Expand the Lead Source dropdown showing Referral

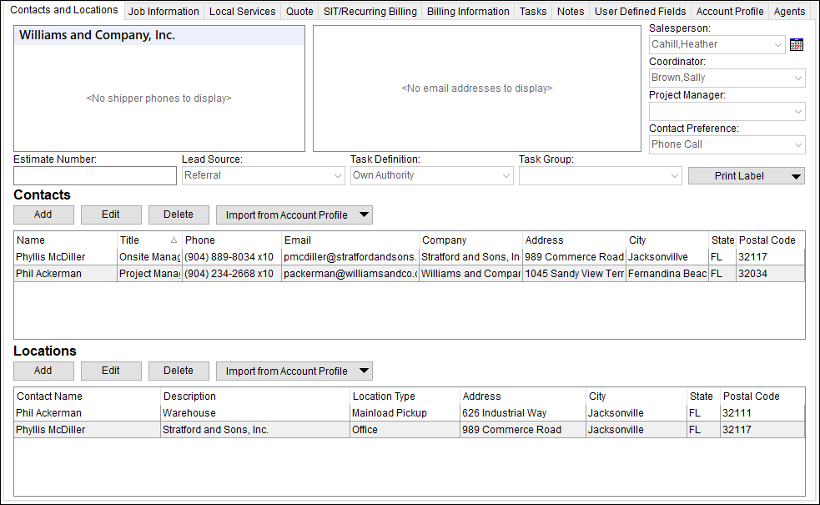coord(337,175)
